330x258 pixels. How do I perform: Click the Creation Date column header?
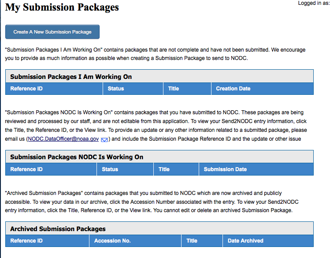pos(233,89)
